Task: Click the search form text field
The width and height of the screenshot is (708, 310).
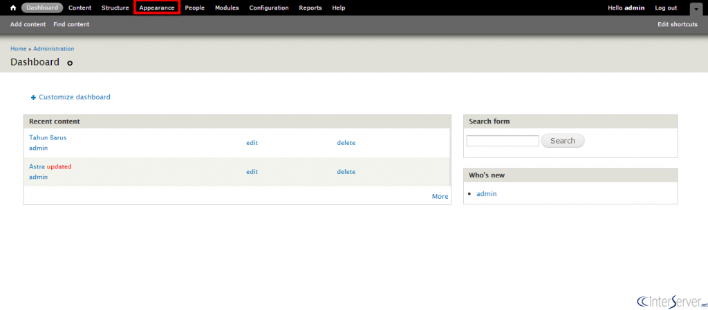Action: point(503,141)
